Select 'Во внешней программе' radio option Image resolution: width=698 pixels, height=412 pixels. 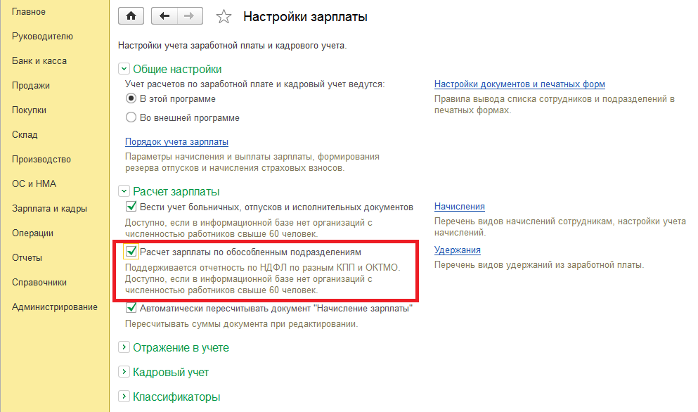pos(131,117)
